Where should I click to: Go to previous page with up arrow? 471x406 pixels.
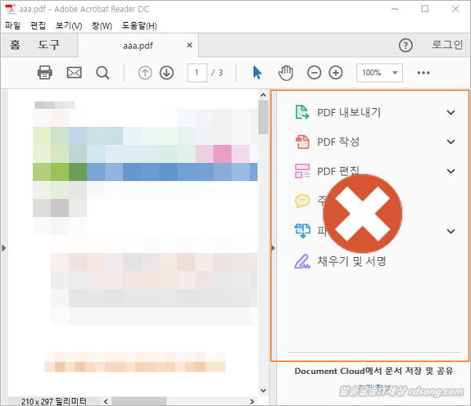coord(145,73)
